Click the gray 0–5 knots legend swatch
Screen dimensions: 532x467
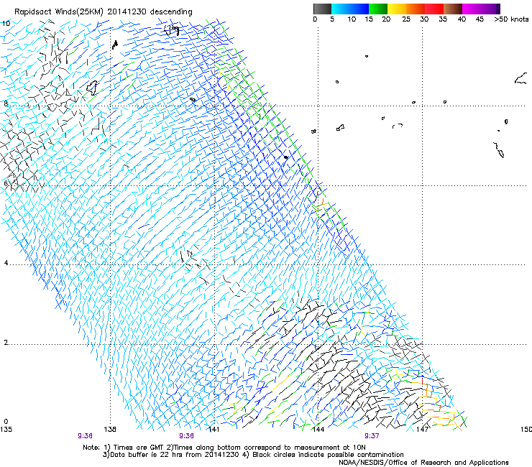click(322, 9)
